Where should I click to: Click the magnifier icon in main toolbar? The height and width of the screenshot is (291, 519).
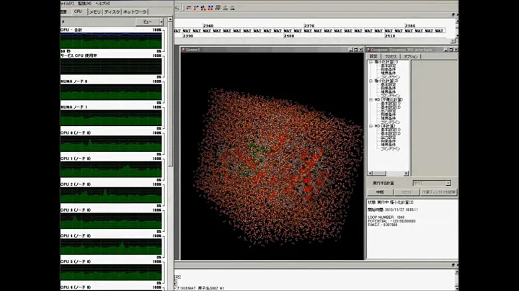[x=177, y=8]
